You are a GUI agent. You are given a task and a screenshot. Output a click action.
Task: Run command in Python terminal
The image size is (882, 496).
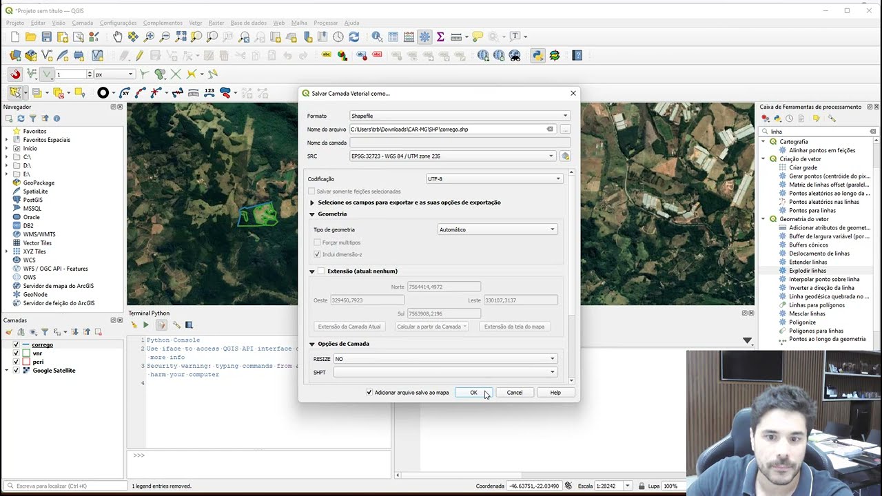[145, 325]
